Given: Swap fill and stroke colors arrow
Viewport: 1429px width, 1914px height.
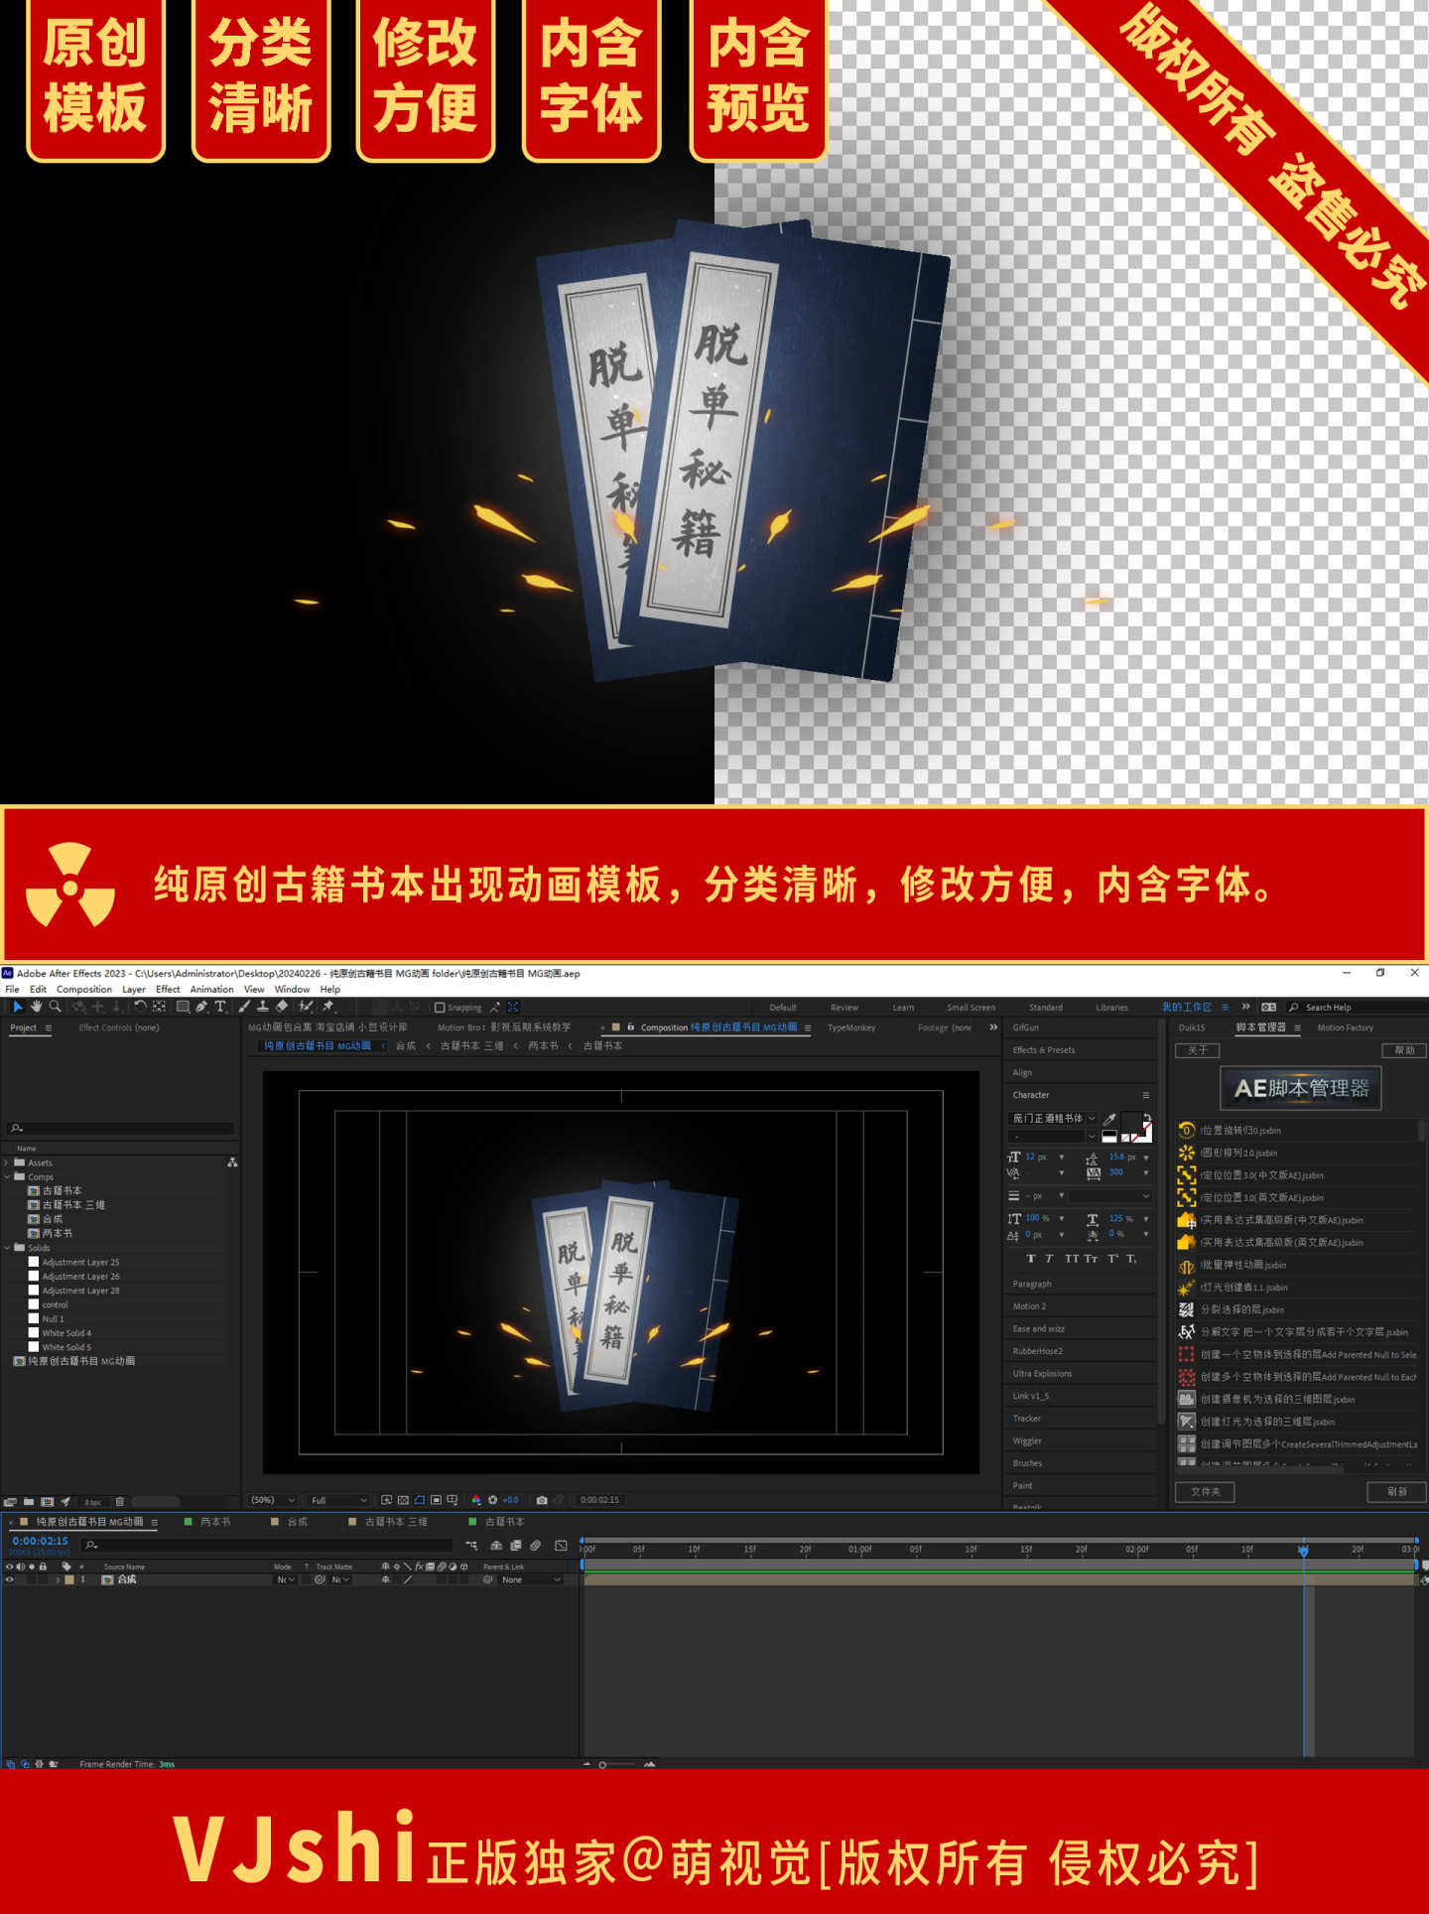Looking at the screenshot, I should tap(1147, 1117).
